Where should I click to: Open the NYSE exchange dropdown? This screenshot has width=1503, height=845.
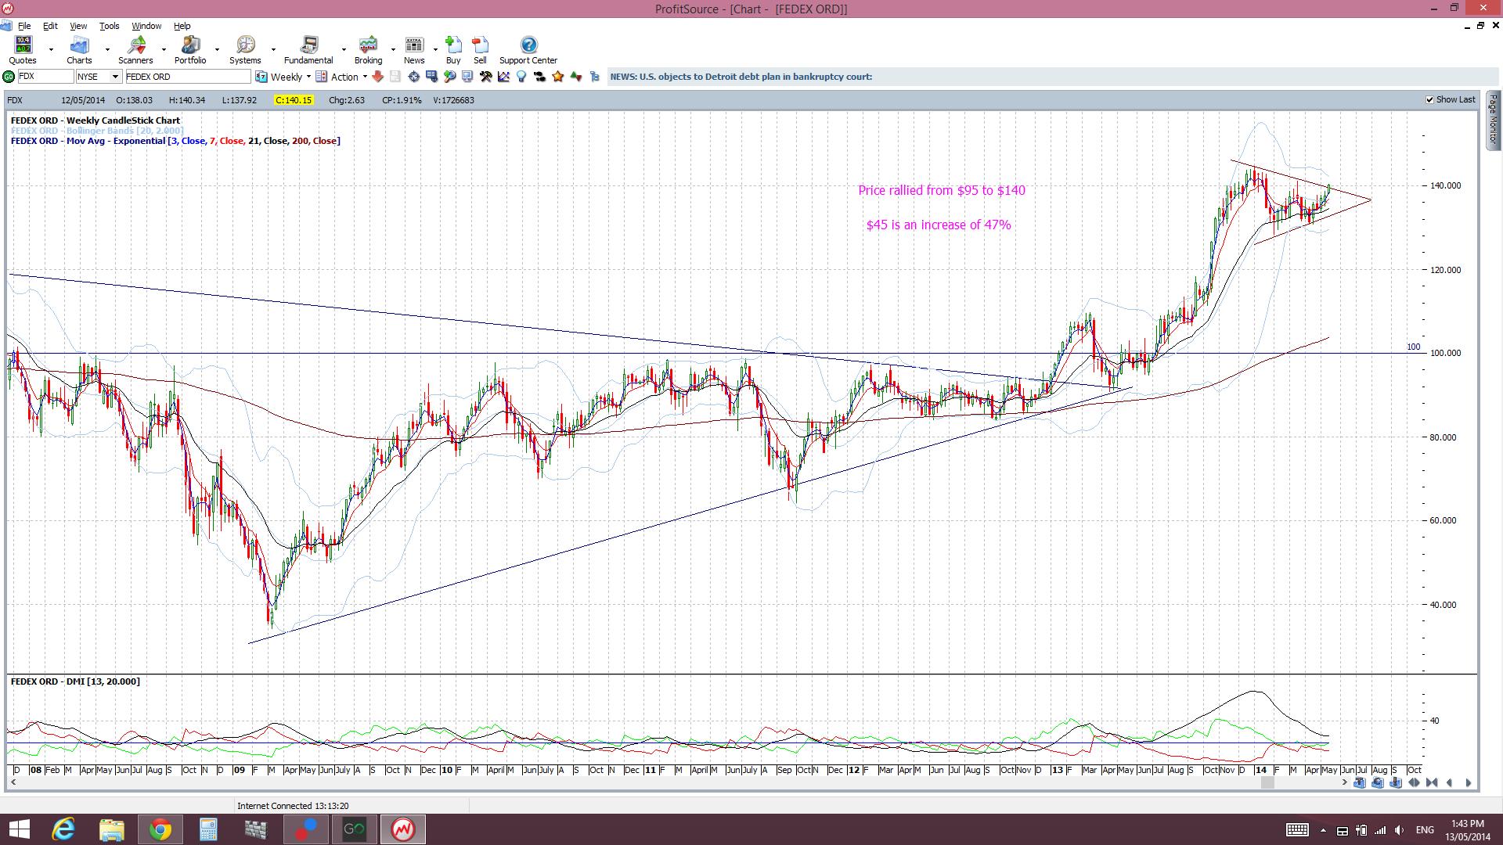[x=115, y=77]
